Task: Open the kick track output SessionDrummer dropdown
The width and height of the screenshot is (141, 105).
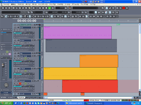Action: coord(24,37)
